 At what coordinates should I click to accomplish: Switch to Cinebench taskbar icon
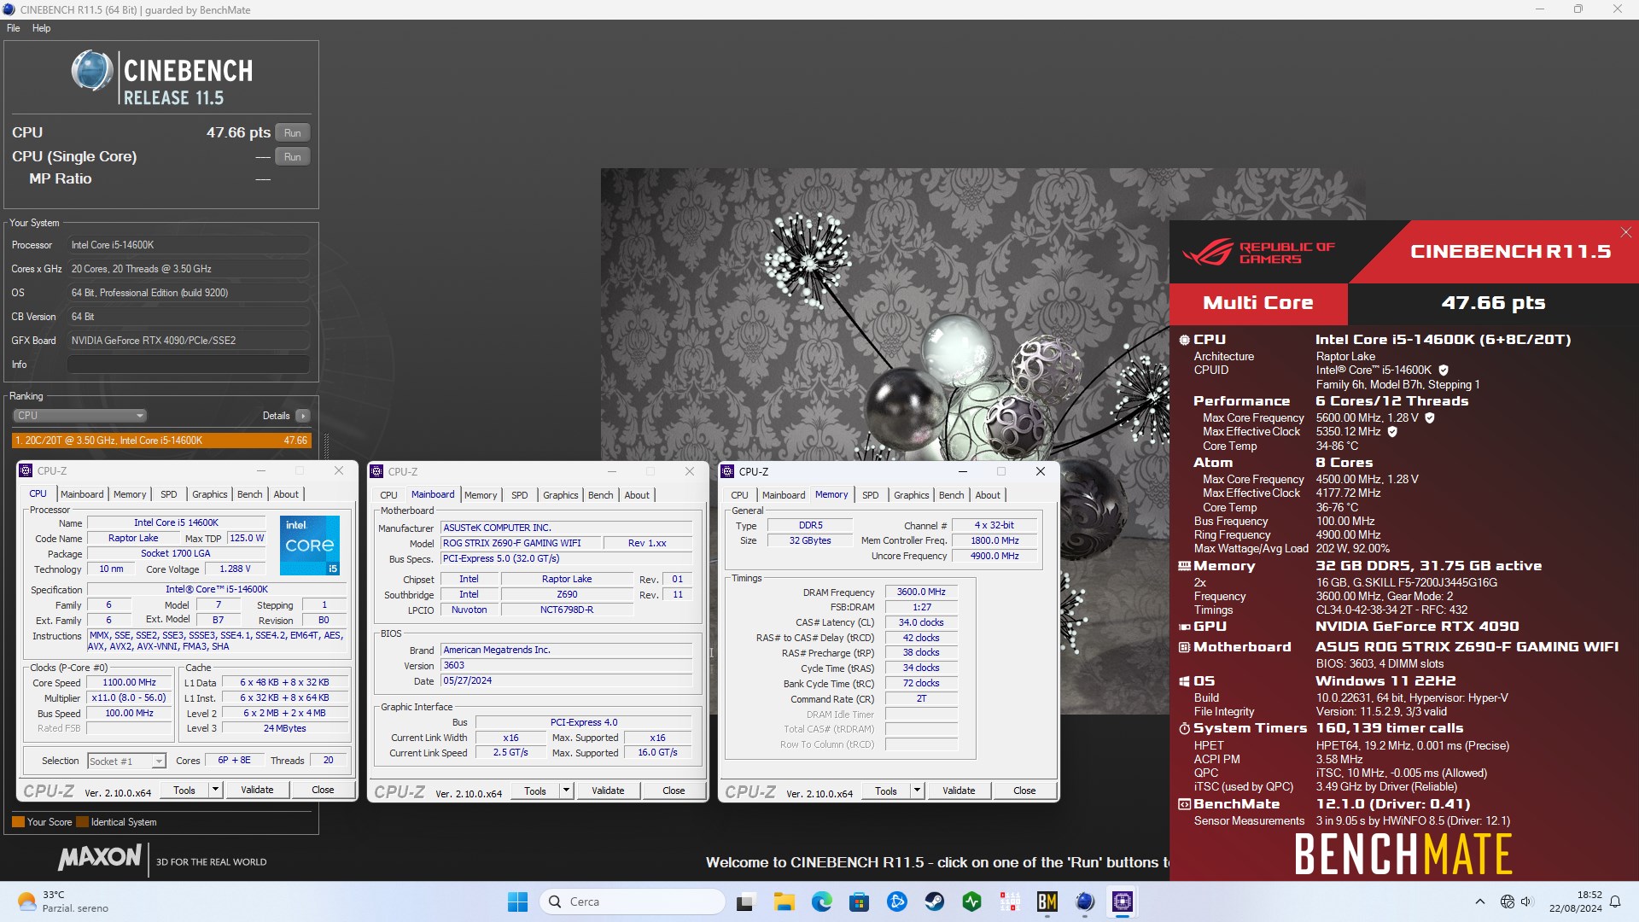1084,902
